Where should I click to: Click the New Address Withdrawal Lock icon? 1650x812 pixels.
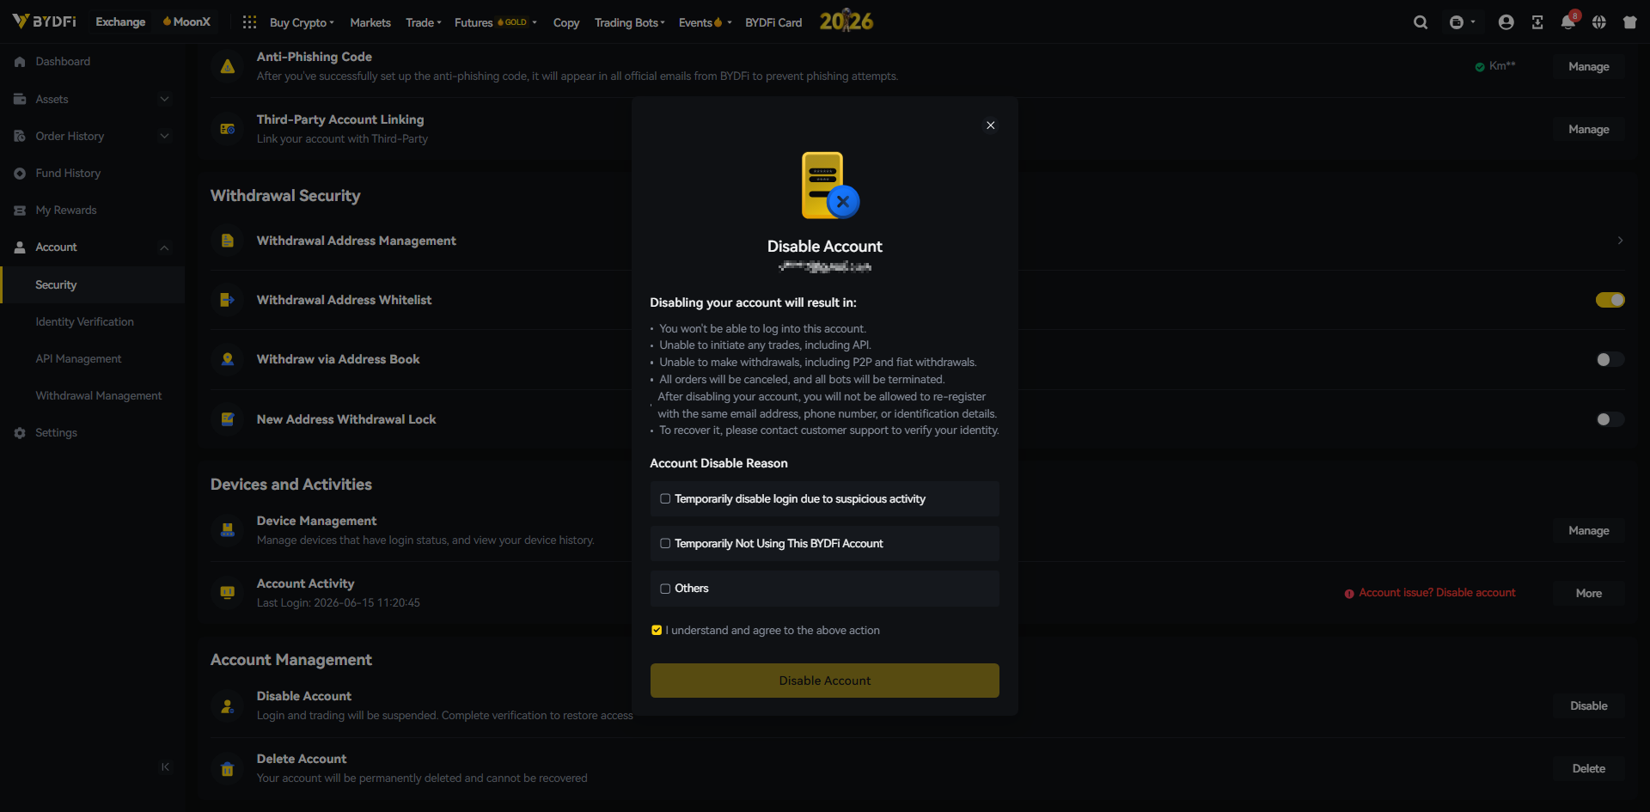coord(228,419)
